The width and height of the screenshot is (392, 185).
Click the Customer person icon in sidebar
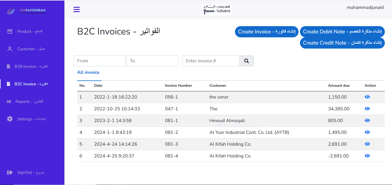[10, 49]
